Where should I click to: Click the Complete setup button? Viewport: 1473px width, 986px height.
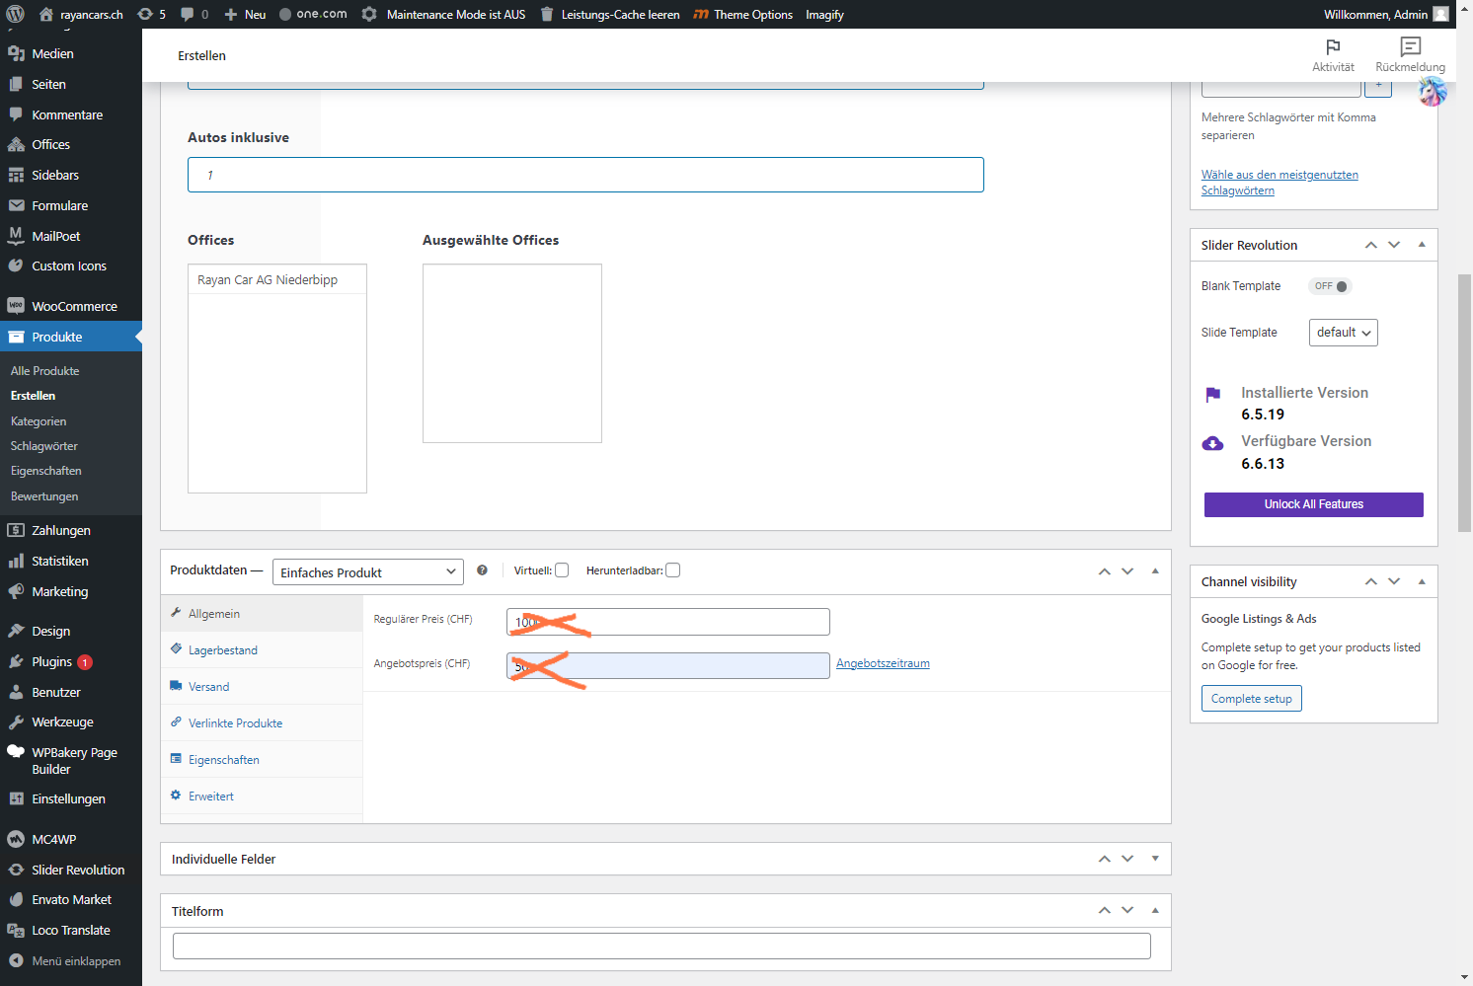pos(1252,699)
